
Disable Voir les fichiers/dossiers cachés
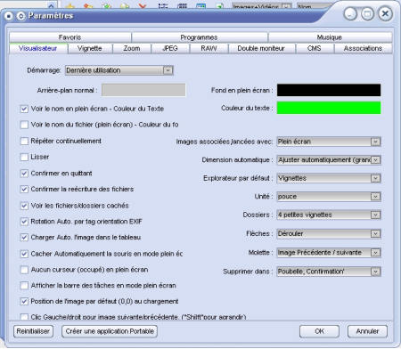24,206
